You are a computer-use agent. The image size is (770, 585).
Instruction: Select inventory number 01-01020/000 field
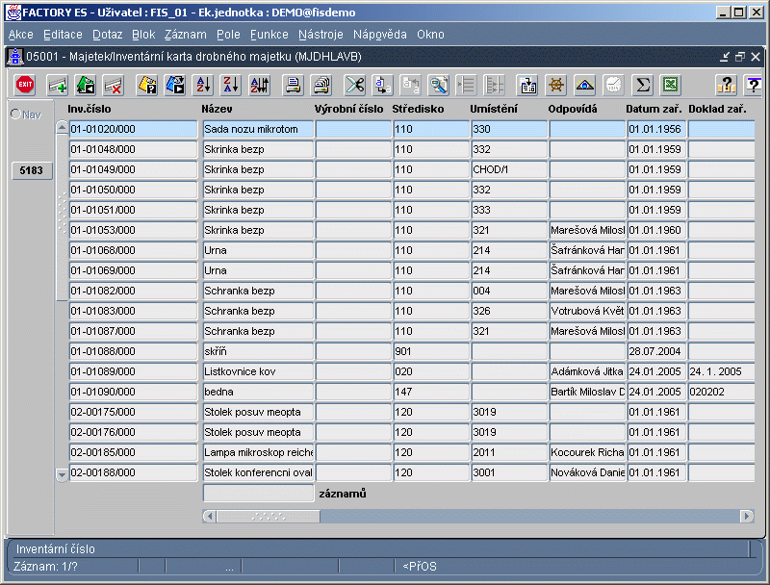(133, 129)
